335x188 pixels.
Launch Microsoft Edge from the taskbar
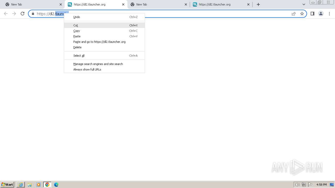coord(56,185)
